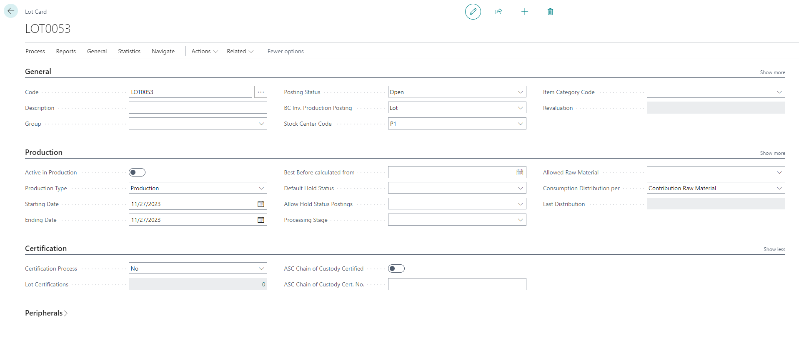Open the Statistics menu item
Viewport: 799px width, 353px height.
coord(129,51)
